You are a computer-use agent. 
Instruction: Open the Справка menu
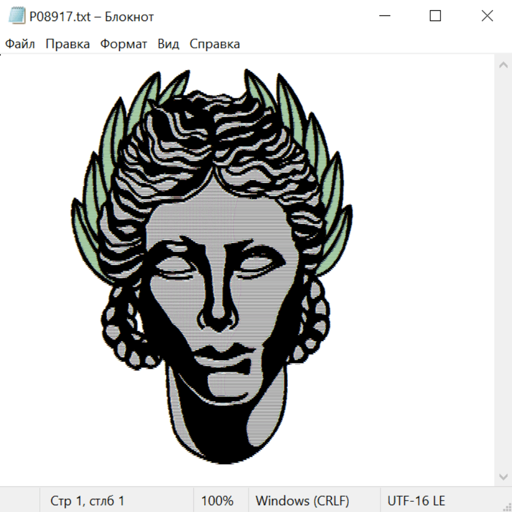(214, 44)
